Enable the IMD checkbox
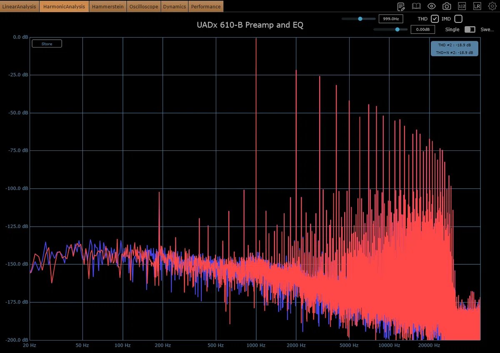Image resolution: width=500 pixels, height=353 pixels. (x=458, y=19)
